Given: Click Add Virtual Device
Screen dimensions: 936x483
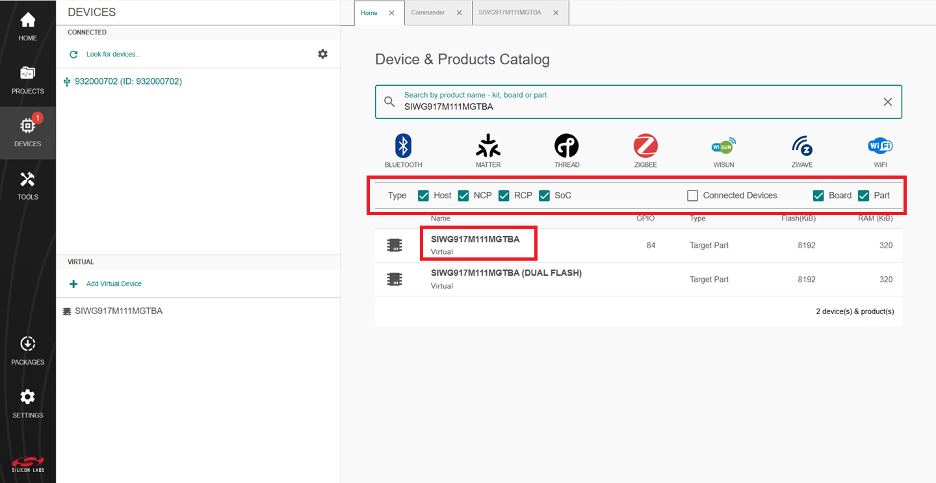Looking at the screenshot, I should (114, 284).
